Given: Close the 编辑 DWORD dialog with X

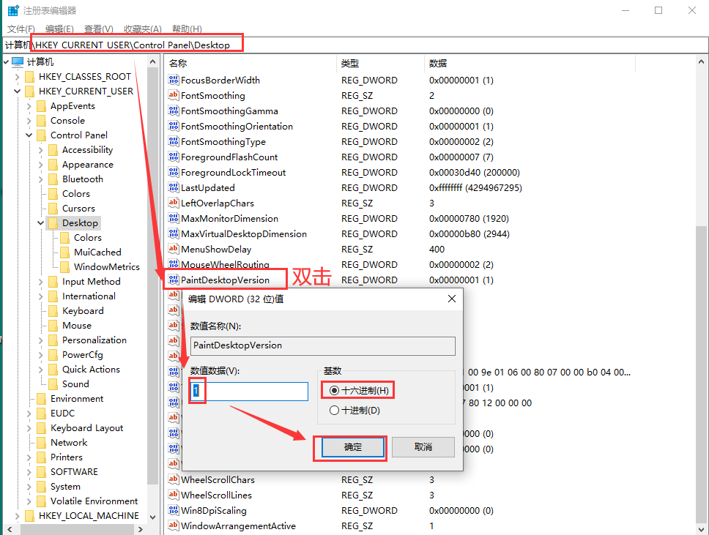Looking at the screenshot, I should 452,299.
